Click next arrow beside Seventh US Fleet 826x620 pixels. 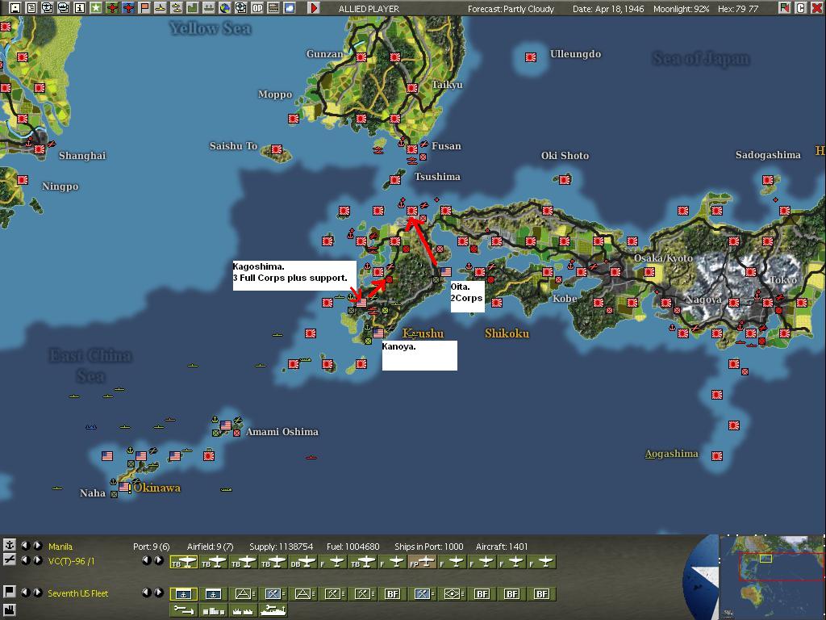[x=38, y=593]
